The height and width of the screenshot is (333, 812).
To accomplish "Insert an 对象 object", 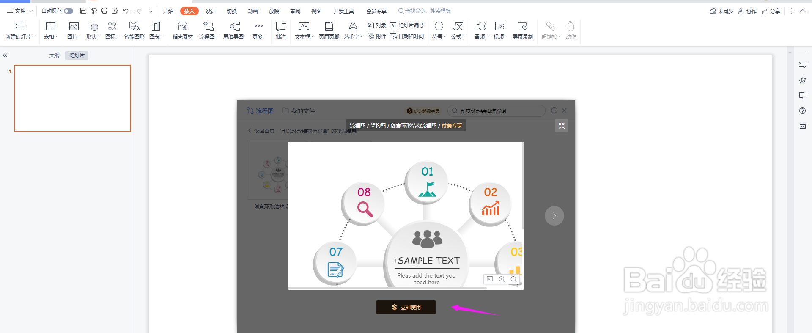I will point(376,25).
